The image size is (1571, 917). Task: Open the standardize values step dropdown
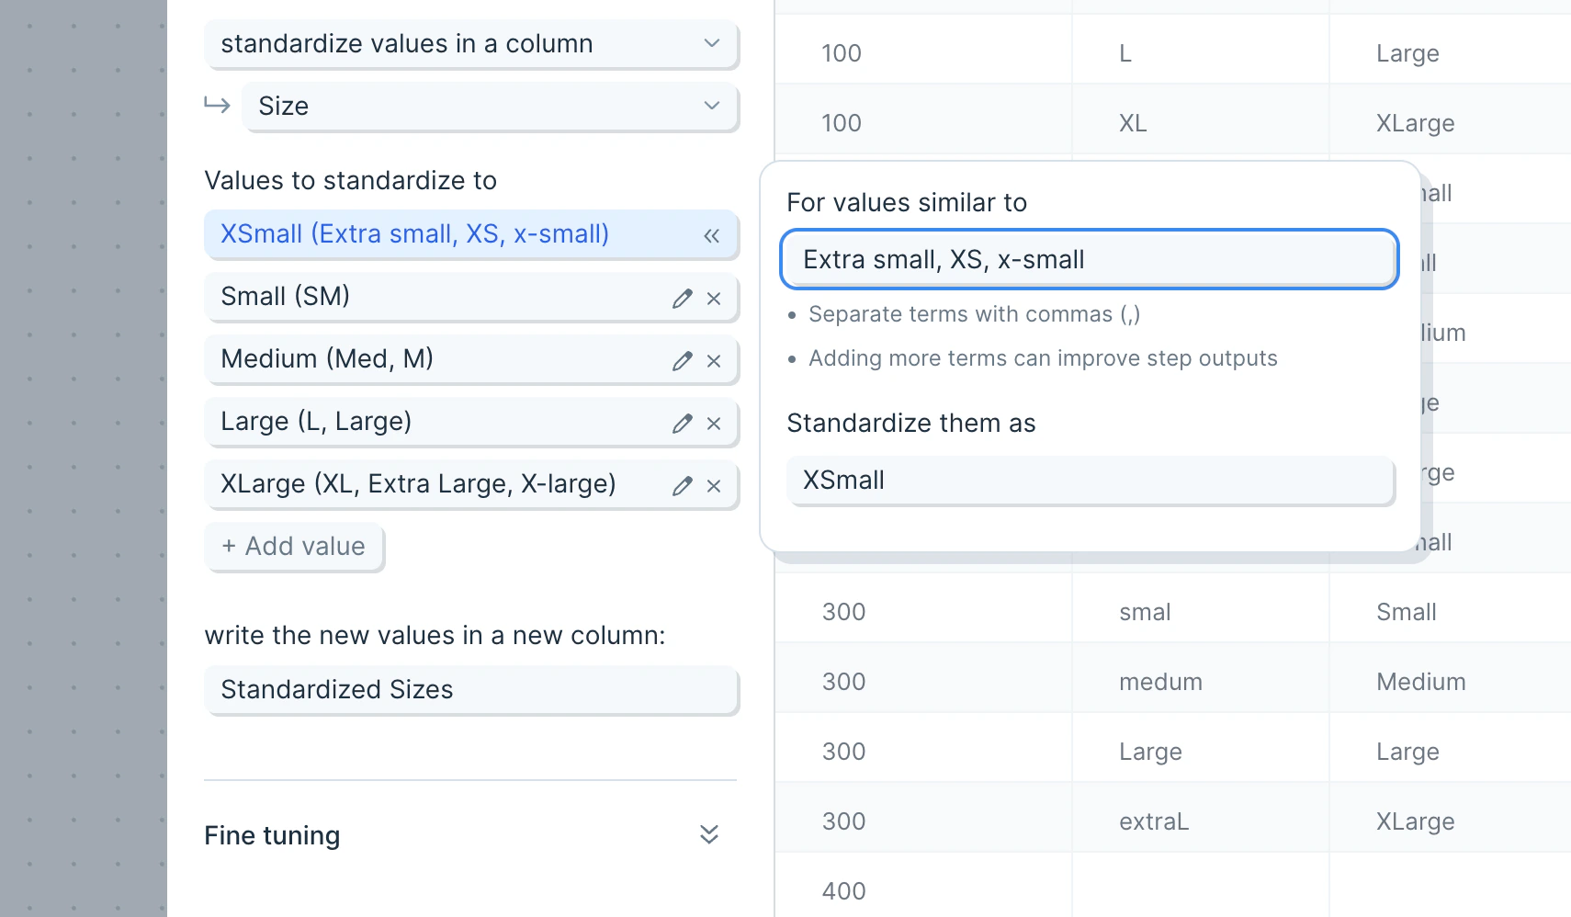(471, 44)
